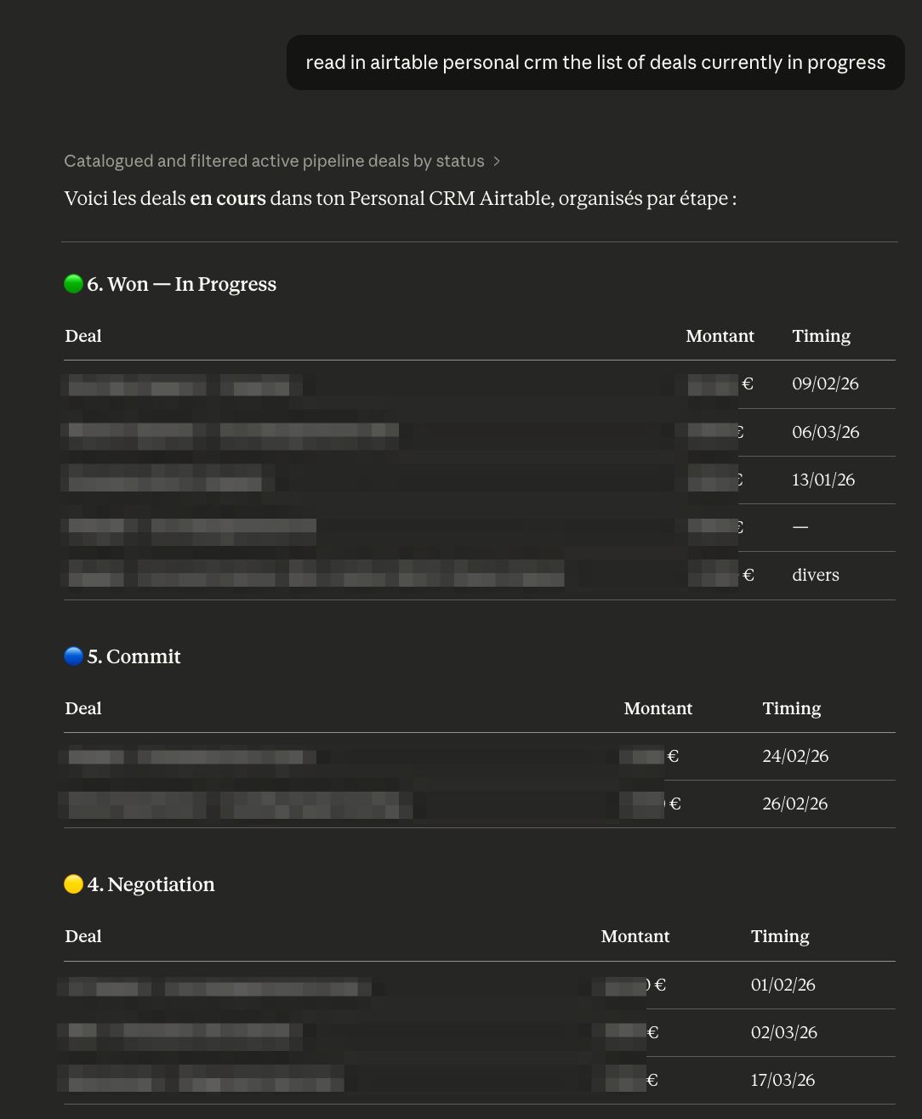Expand the "Catalogued and filtered active pipeline deals" summary

coord(274,162)
